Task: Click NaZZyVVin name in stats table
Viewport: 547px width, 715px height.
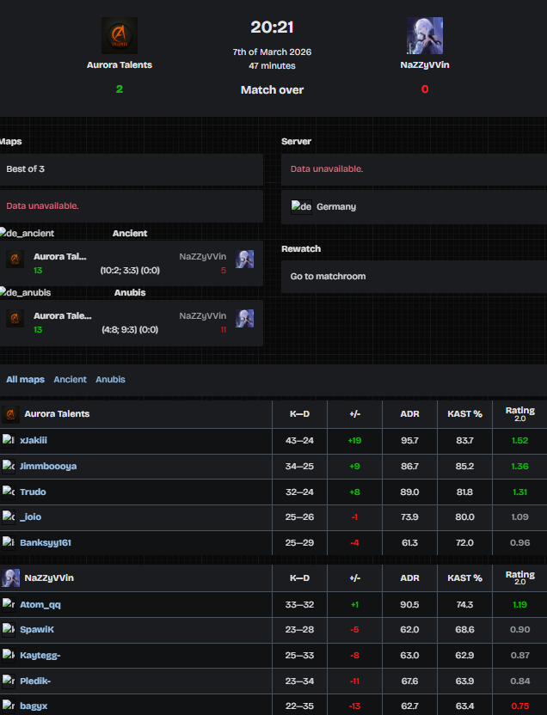Action: click(49, 577)
